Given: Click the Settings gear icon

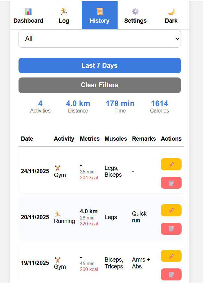Looking at the screenshot, I should pyautogui.click(x=135, y=11).
